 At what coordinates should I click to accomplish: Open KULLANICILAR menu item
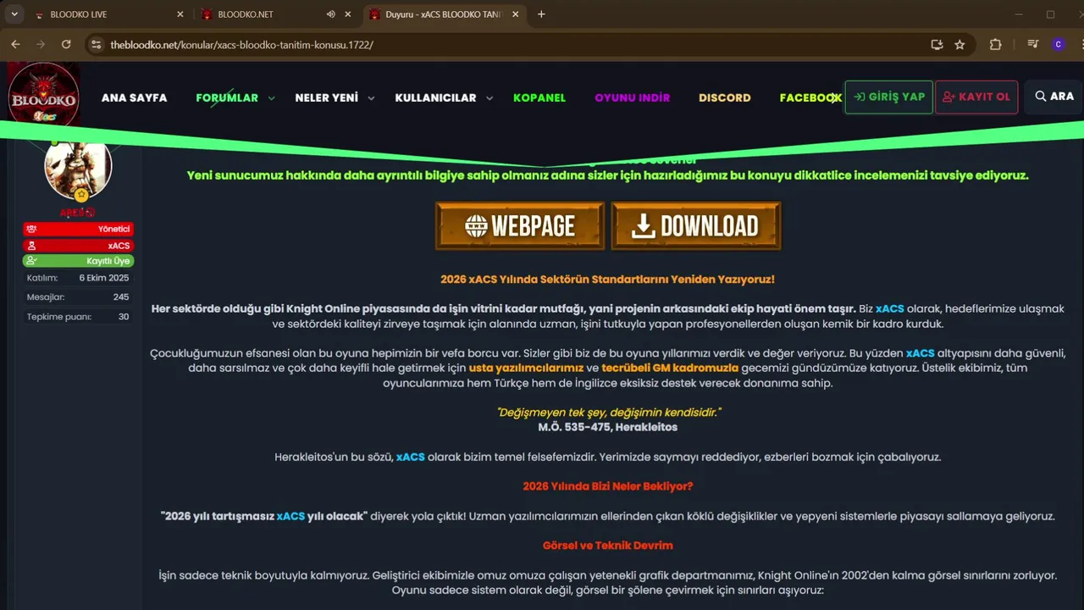click(435, 97)
